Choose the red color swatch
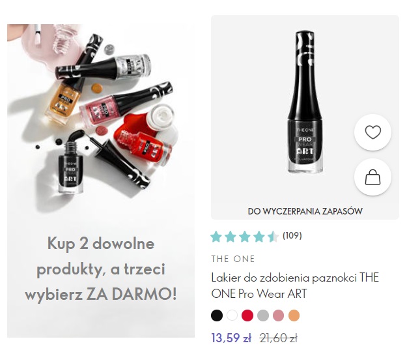 pos(247,315)
